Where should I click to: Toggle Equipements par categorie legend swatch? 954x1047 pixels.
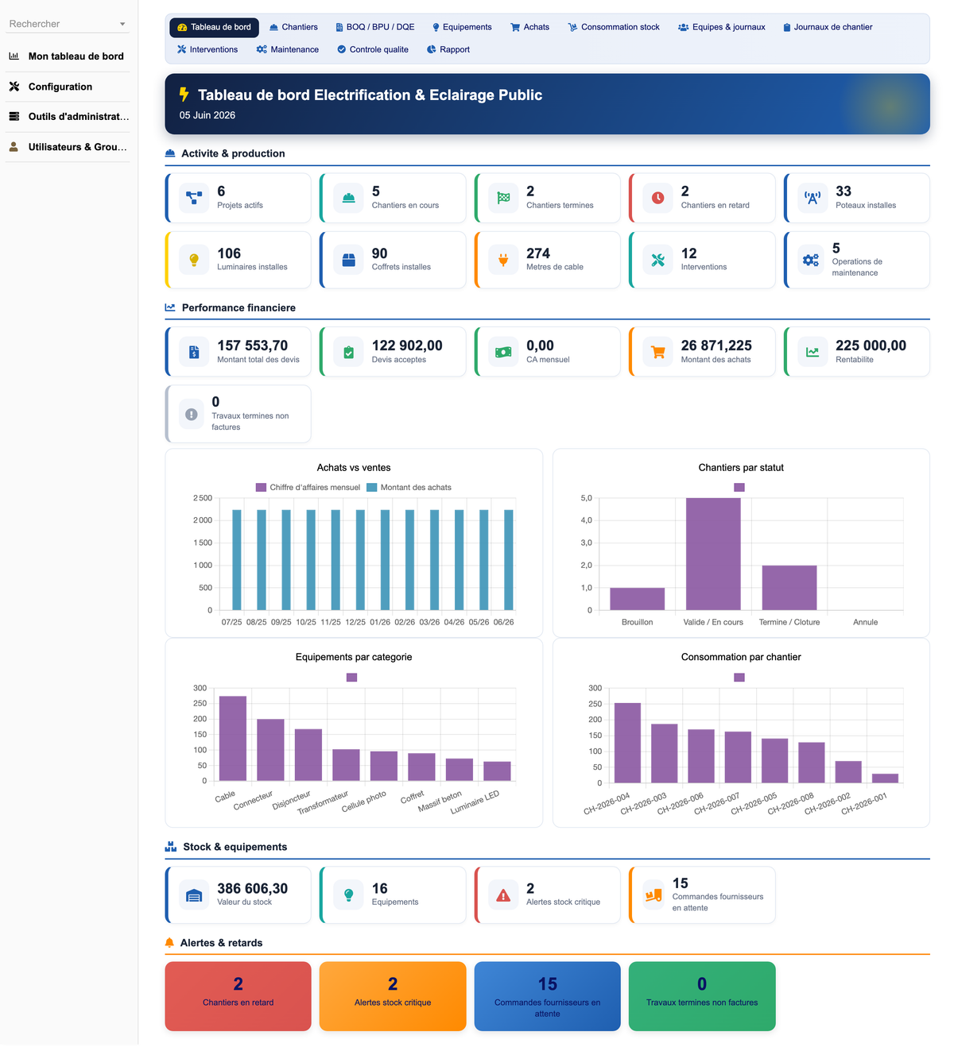[x=352, y=678]
